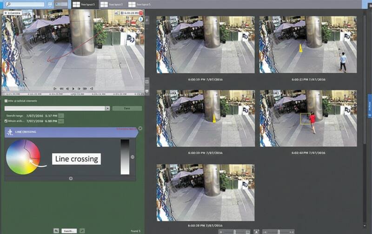Open the first 6:00:39 PM result, top-left
372x234 pixels.
(206, 44)
